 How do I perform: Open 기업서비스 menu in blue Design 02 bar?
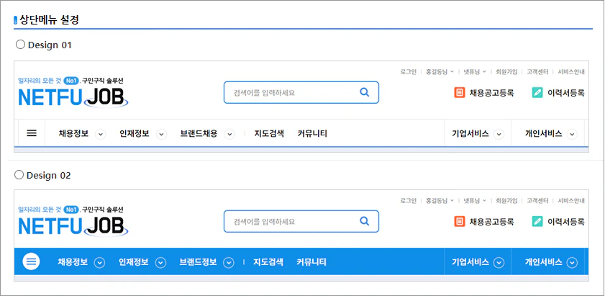pos(470,262)
